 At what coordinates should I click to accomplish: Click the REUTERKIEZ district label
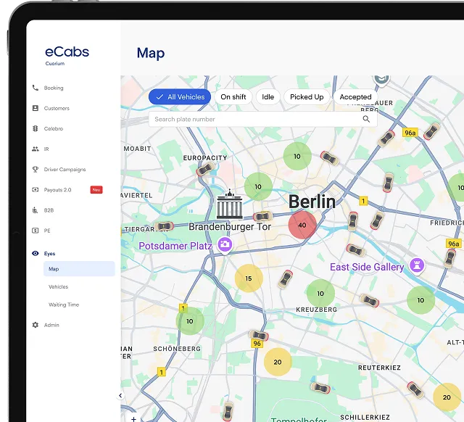tap(379, 368)
